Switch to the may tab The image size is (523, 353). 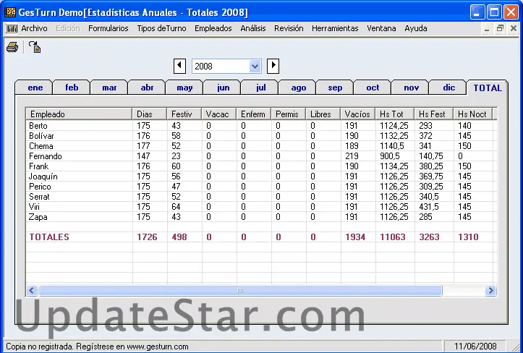[x=184, y=88]
